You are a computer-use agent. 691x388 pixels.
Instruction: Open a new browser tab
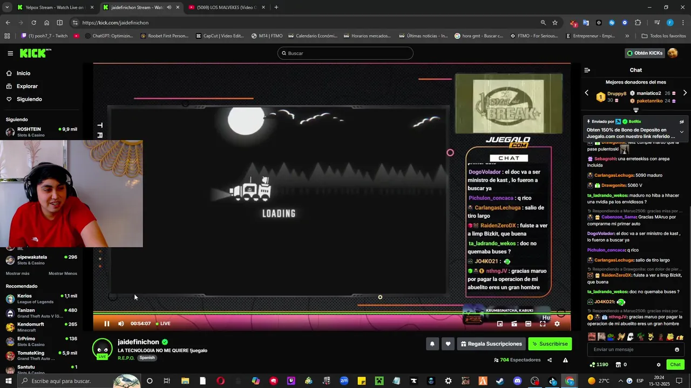(x=276, y=8)
